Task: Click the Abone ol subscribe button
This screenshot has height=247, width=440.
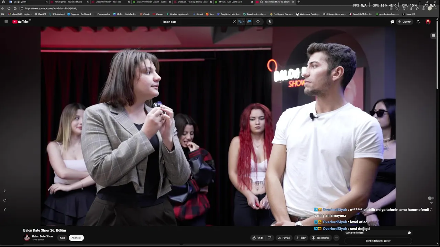Action: [x=76, y=238]
